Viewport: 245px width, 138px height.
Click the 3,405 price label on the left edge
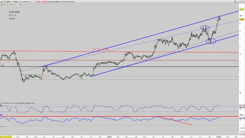click(x=2, y=65)
